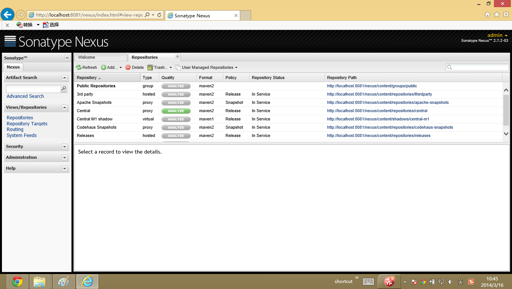Sort by the Type column header
This screenshot has height=289, width=512.
tap(149, 78)
